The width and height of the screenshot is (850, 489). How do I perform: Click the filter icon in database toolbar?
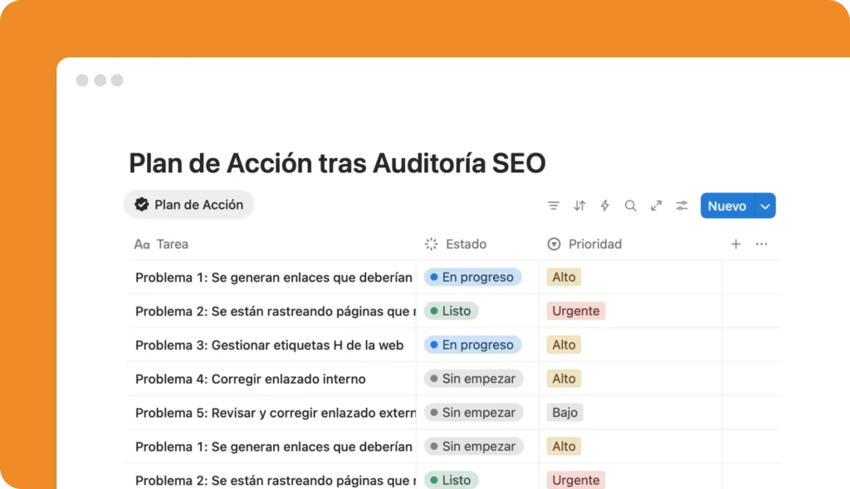(x=554, y=206)
